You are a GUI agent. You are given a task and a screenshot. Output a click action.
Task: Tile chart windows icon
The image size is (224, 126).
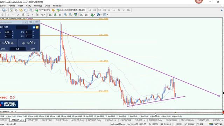coord(75,15)
